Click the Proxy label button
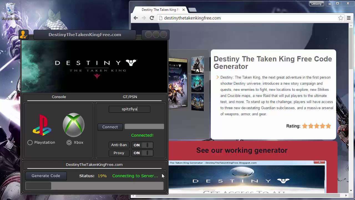Image resolution: width=355 pixels, height=200 pixels. (119, 153)
